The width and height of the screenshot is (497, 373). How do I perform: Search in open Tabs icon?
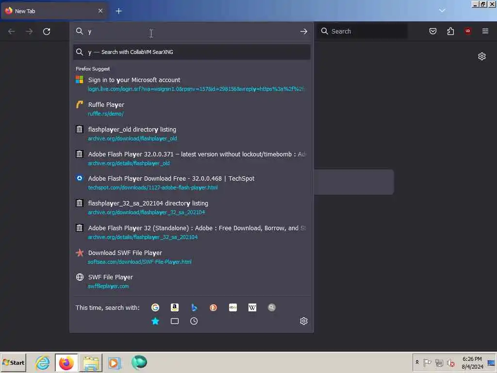[x=175, y=321]
